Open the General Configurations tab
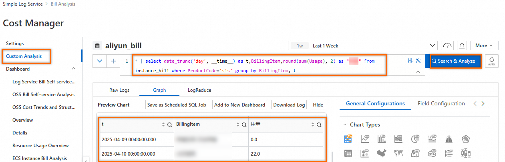 [375, 103]
